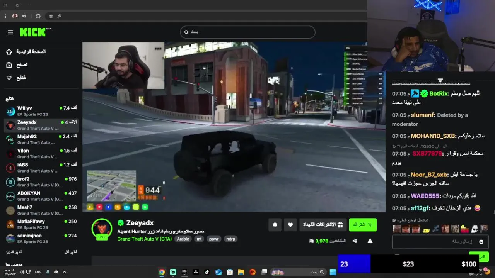Open Zeeyadx channel name link
The image size is (495, 278).
(x=140, y=223)
